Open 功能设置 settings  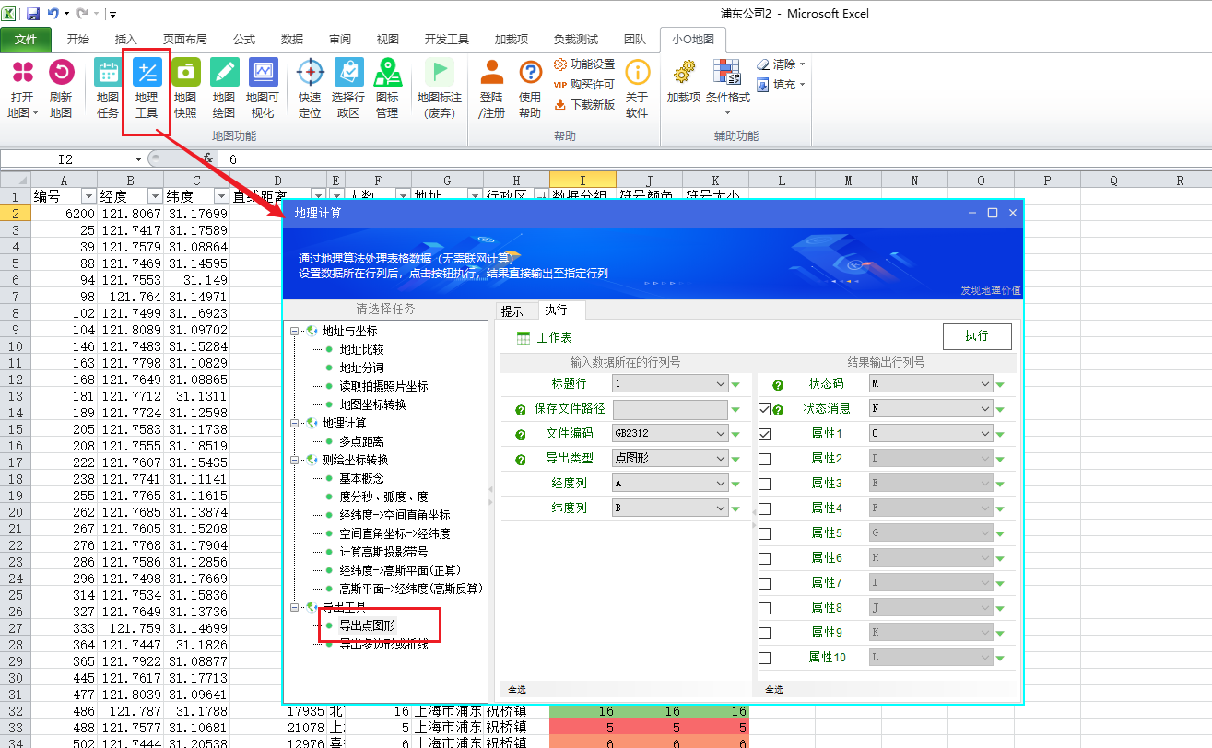[x=584, y=64]
